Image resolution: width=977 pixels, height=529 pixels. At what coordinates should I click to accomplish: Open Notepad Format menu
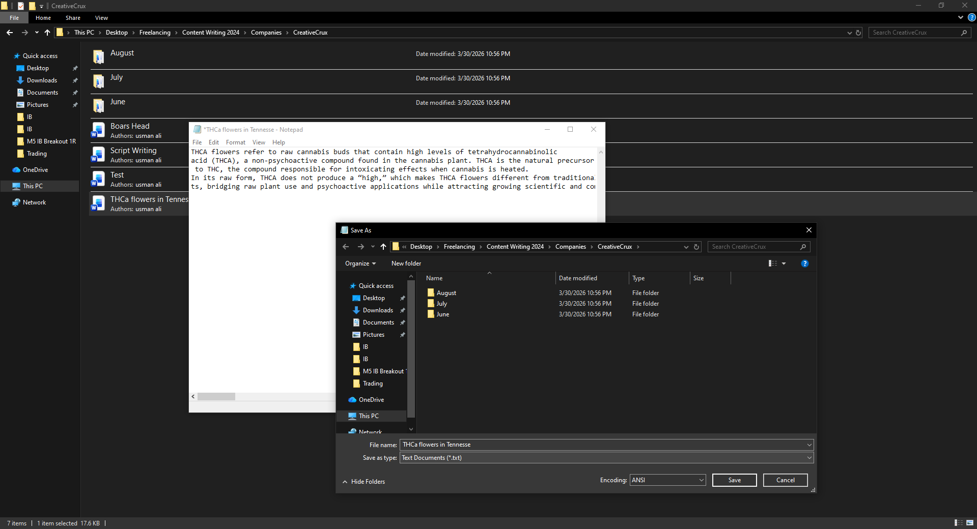(x=236, y=142)
